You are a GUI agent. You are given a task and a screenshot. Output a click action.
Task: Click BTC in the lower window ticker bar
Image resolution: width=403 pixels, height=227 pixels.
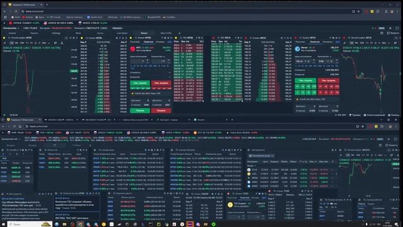coord(207,133)
